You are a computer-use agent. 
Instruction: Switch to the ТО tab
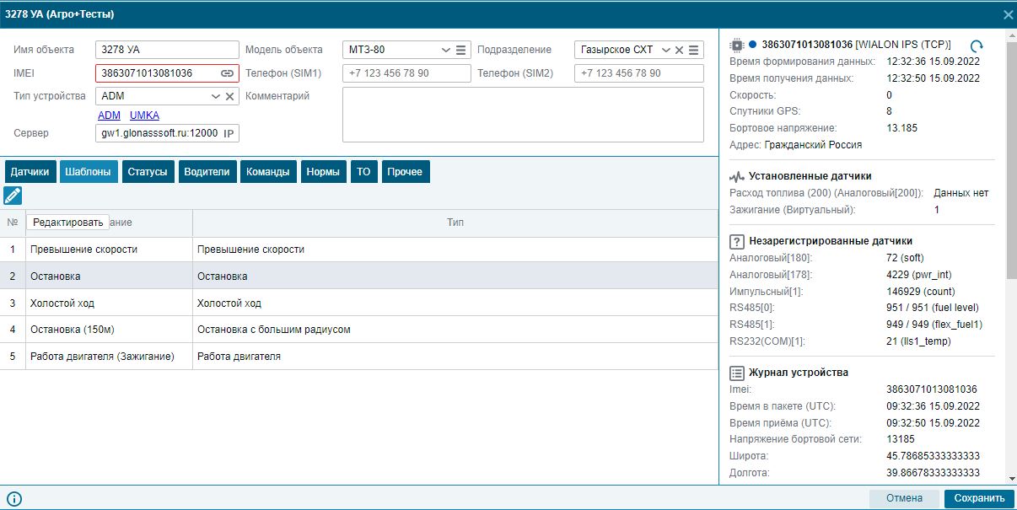[x=363, y=172]
